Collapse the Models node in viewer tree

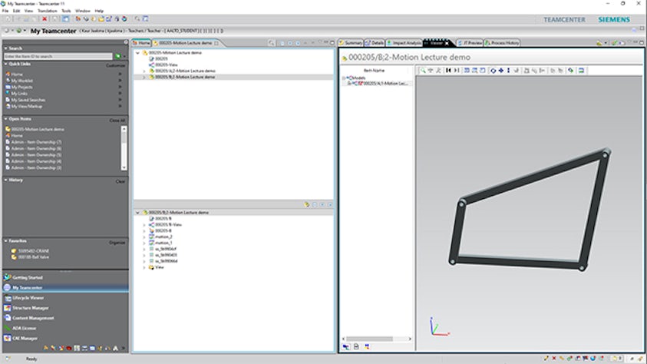pos(343,78)
